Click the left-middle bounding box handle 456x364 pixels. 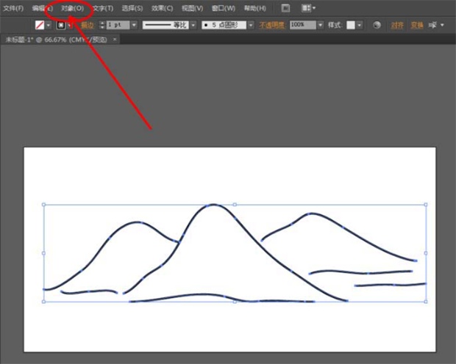[x=43, y=253]
